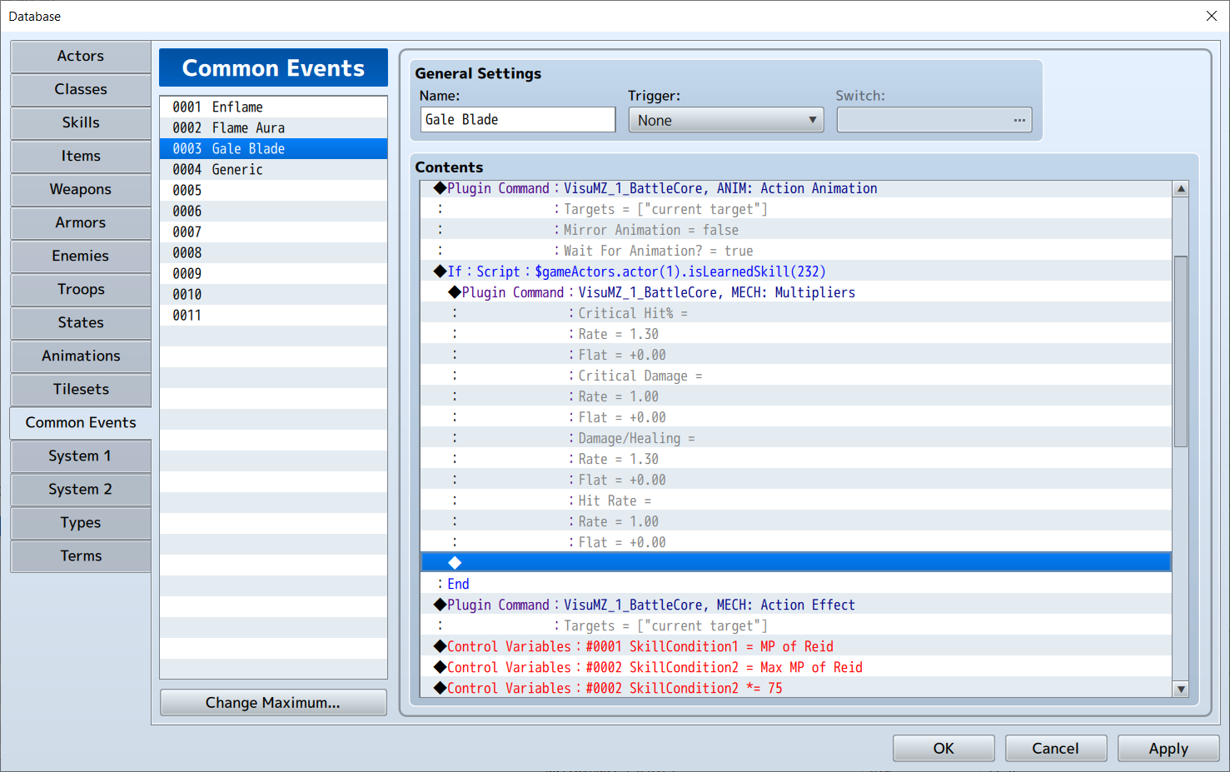Viewport: 1230px width, 772px height.
Task: Select the Damage/Healing = line
Action: (x=795, y=438)
